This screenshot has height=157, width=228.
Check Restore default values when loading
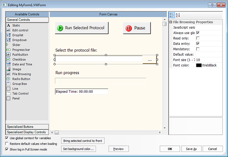[x=7, y=143]
